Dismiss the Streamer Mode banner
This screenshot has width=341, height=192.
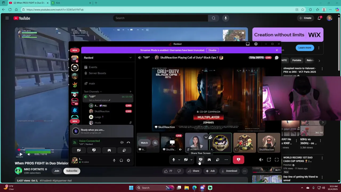click(x=277, y=50)
